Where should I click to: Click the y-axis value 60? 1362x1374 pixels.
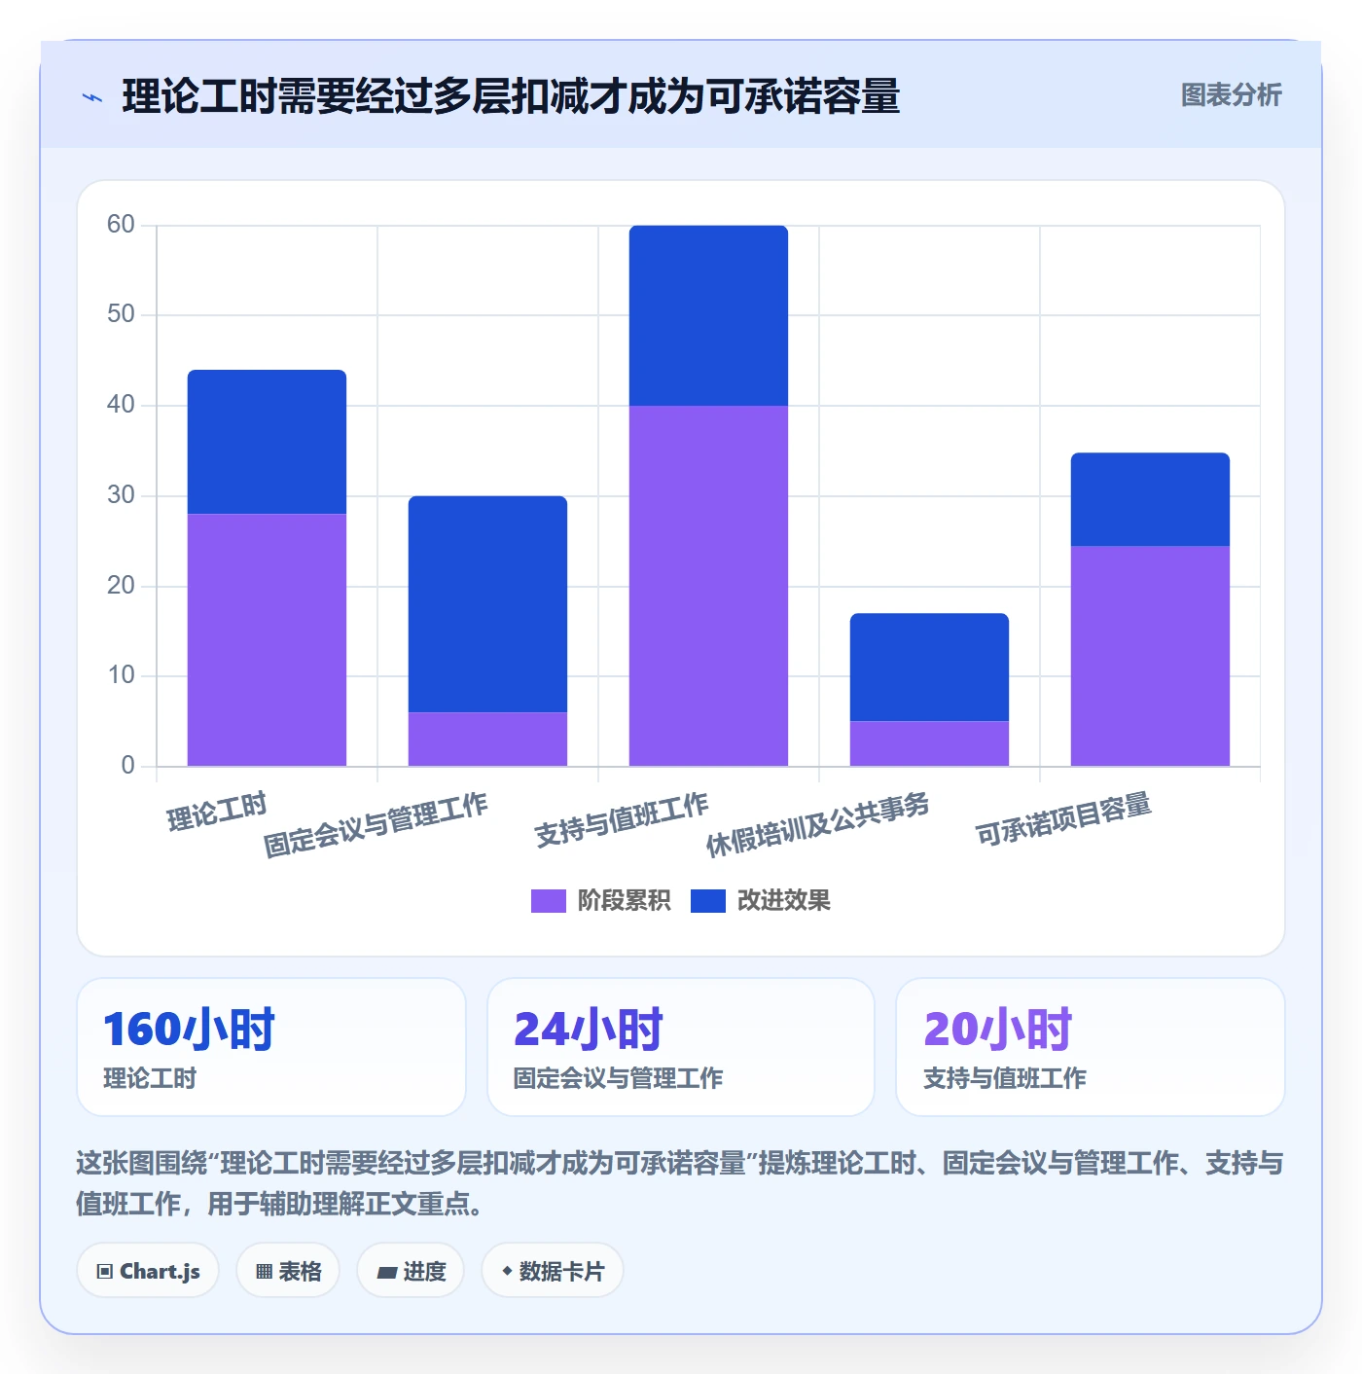(x=121, y=225)
